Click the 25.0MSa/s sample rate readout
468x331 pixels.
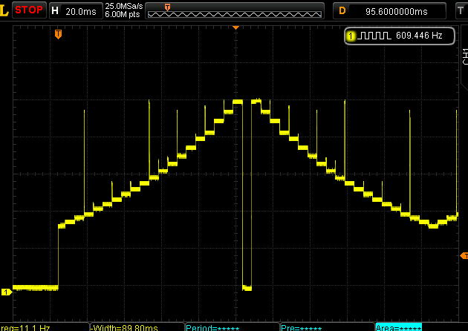pos(124,6)
